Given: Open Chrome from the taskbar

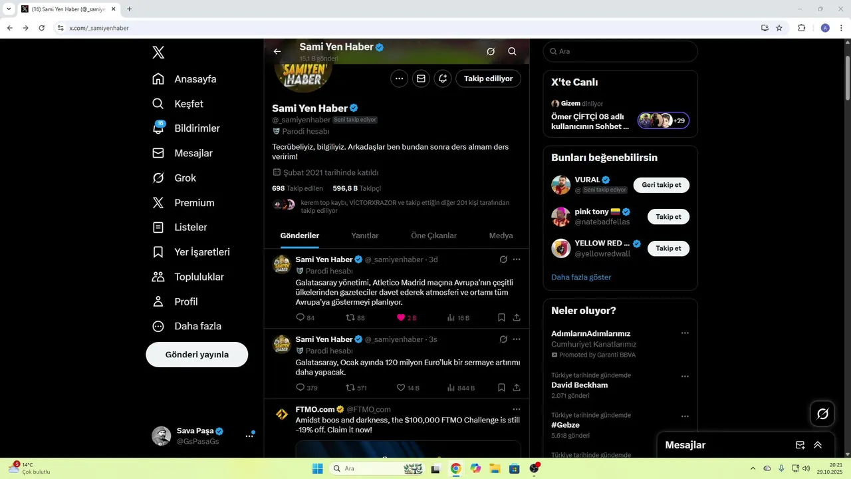Looking at the screenshot, I should [x=455, y=468].
